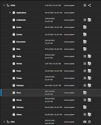This screenshot has width=101, height=125.
Task: Click the apps grid icon for Media
Action: [85, 56]
